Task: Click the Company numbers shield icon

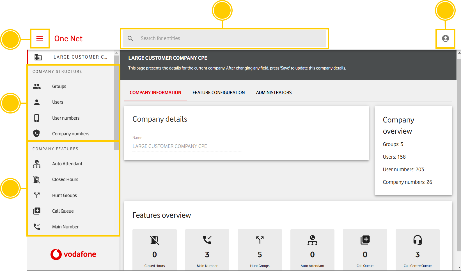Action: click(37, 133)
